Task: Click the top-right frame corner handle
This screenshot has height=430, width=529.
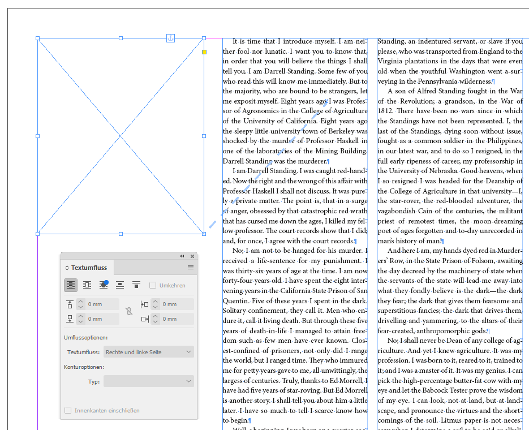Action: click(204, 38)
